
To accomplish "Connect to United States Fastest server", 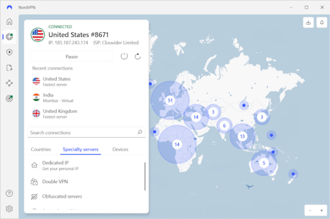I will click(x=86, y=81).
